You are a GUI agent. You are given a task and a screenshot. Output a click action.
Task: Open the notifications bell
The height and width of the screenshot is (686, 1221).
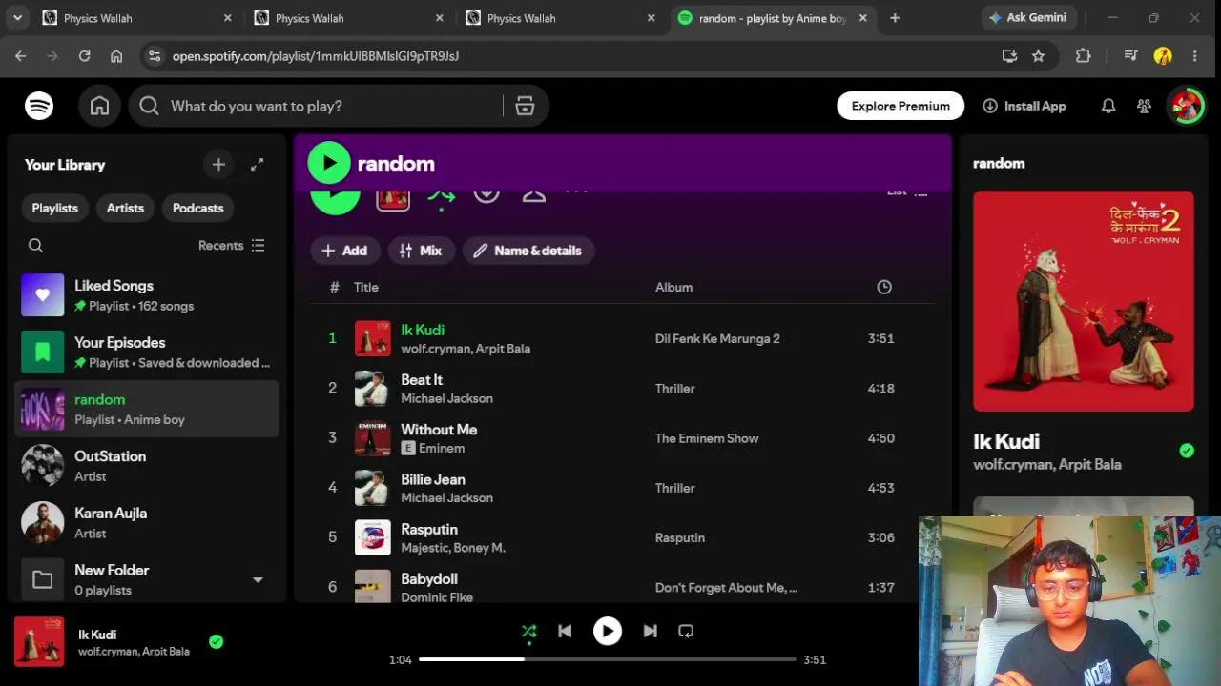[x=1108, y=106]
